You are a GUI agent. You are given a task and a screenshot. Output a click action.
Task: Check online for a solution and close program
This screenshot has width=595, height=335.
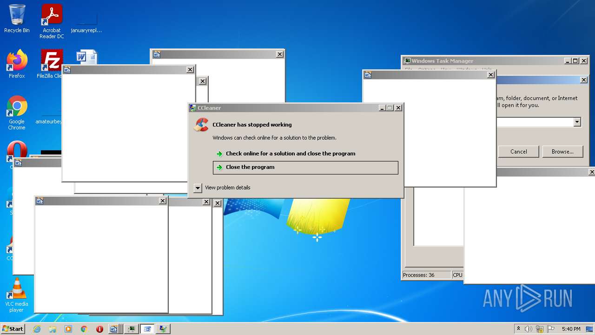point(291,154)
